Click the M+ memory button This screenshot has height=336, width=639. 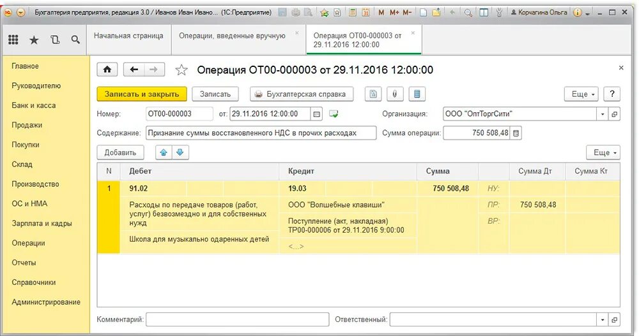[x=394, y=13]
